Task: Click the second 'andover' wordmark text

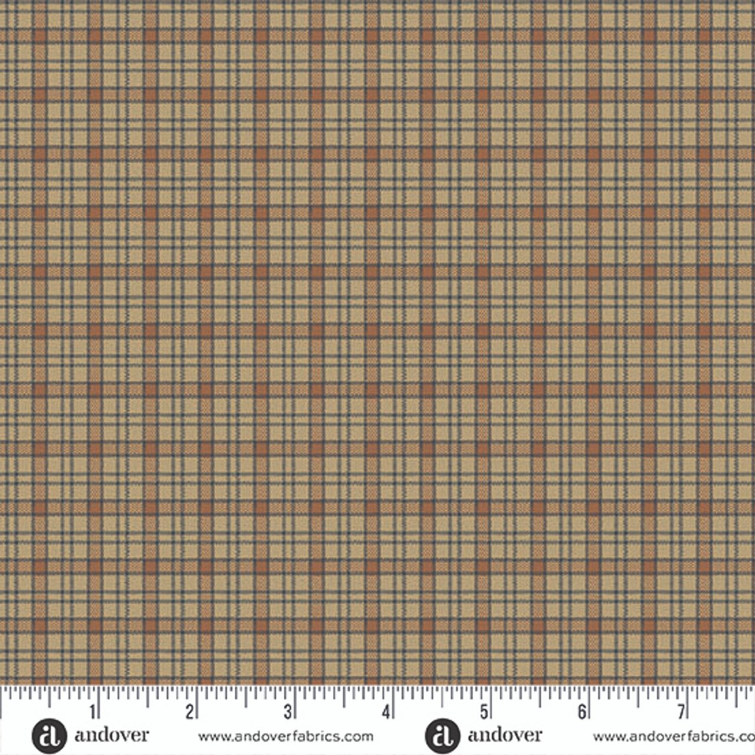Action: pos(505,735)
